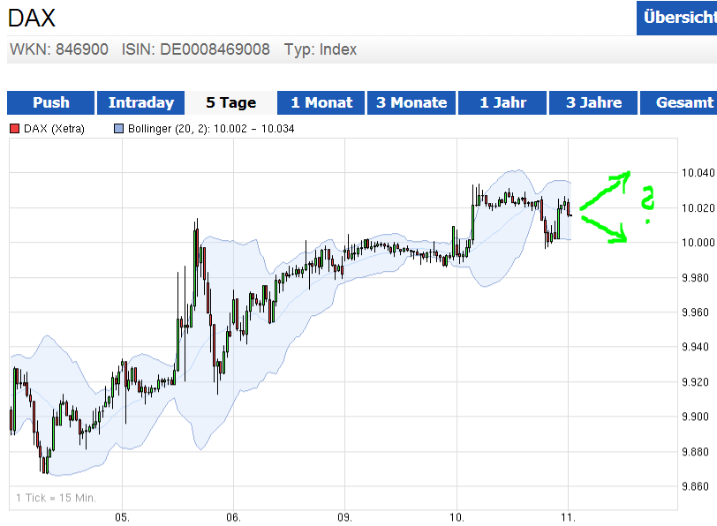This screenshot has height=526, width=717.
Task: Click the 10.040 price axis label
Action: coord(698,173)
